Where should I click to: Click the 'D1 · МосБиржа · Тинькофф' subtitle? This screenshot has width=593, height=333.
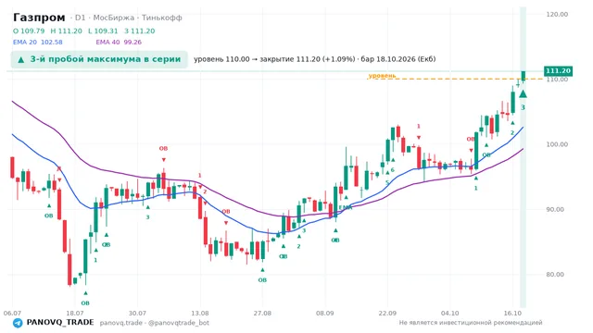click(128, 18)
